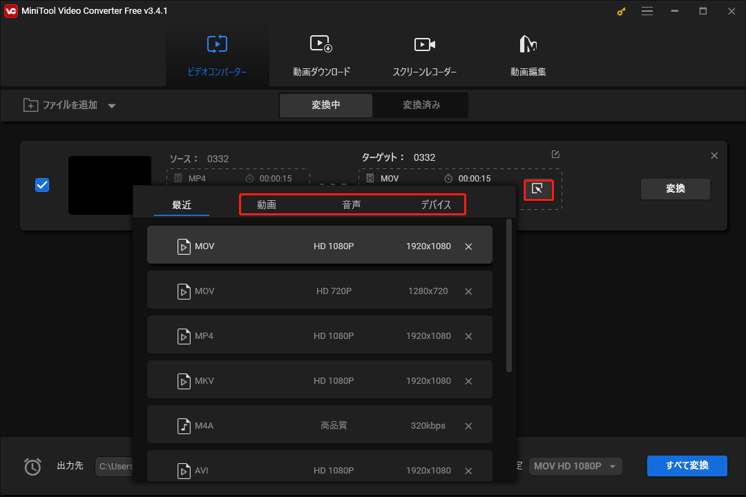Remove the MOV HD 1080P recent entry

(x=468, y=246)
